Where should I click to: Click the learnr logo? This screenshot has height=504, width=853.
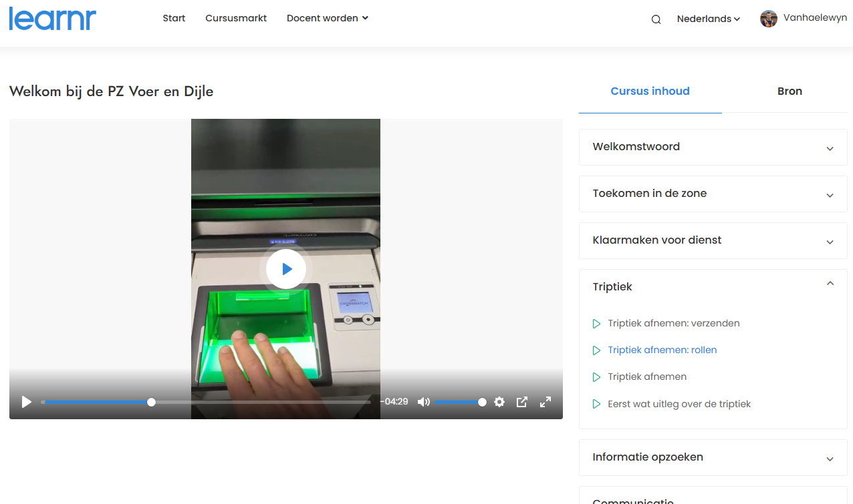(x=52, y=19)
